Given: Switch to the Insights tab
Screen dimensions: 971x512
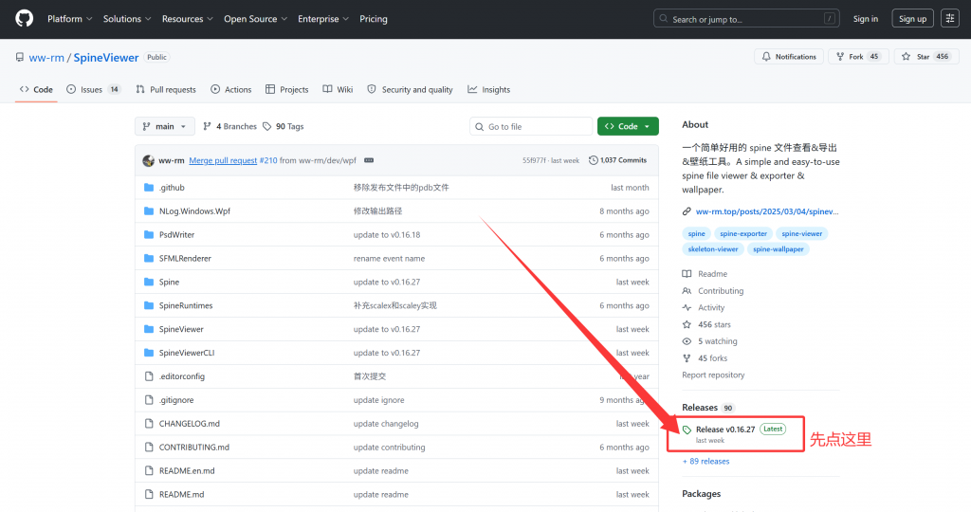Looking at the screenshot, I should [488, 90].
